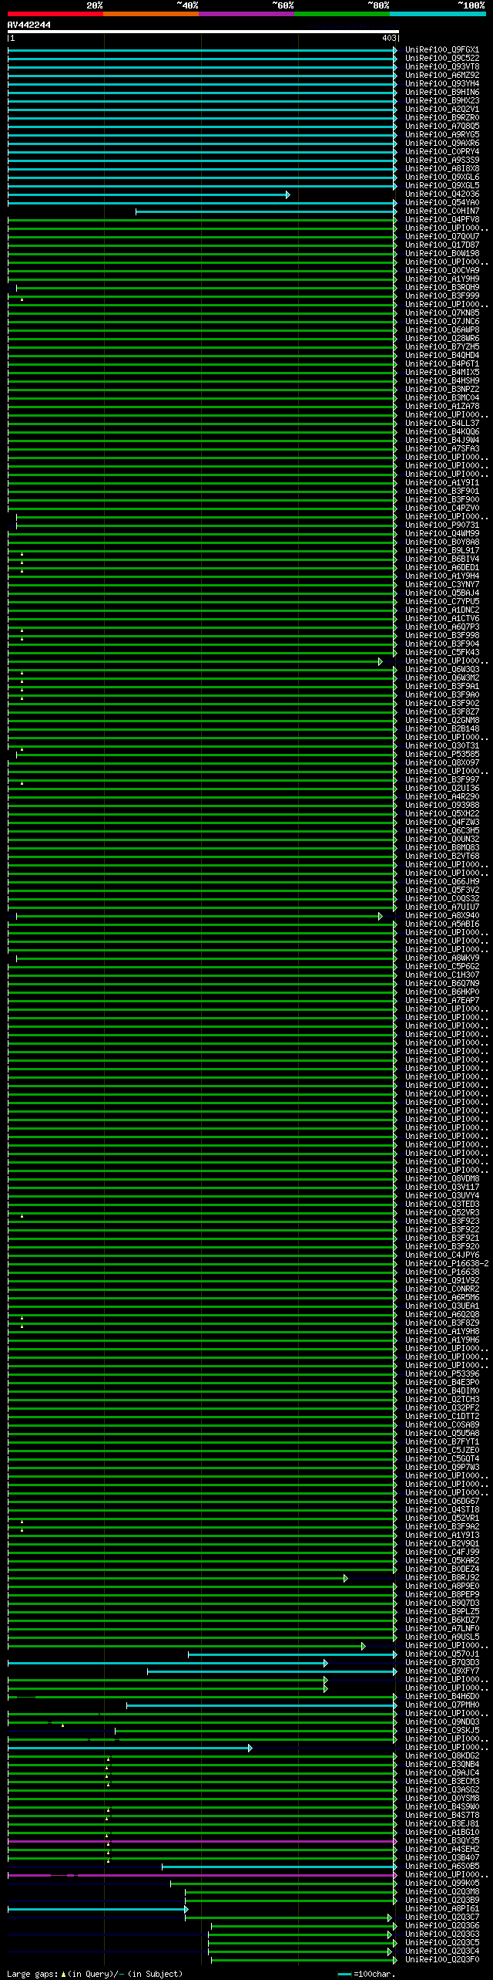The image size is (493, 1980).
Task: Select the UniRef100_B7FYT1 label
Action: click(442, 1442)
